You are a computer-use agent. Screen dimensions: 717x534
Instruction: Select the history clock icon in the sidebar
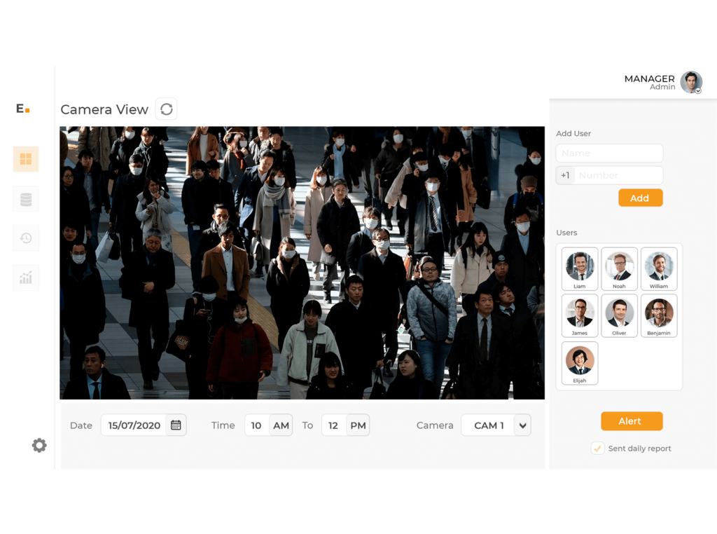pyautogui.click(x=25, y=238)
